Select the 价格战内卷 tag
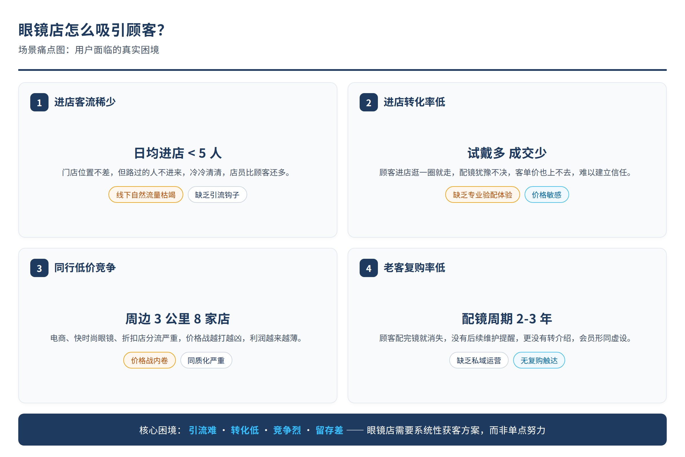This screenshot has width=685, height=457. pyautogui.click(x=149, y=360)
